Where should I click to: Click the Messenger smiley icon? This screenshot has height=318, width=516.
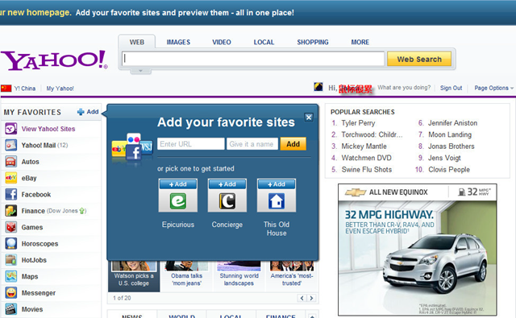(x=10, y=293)
